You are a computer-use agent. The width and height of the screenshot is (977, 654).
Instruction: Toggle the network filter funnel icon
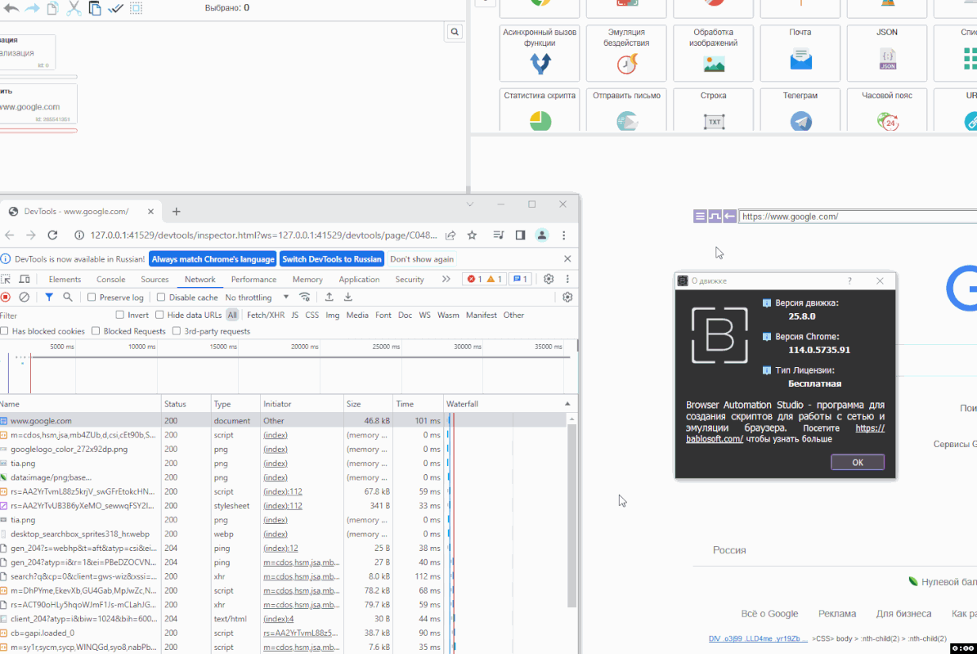pos(48,297)
